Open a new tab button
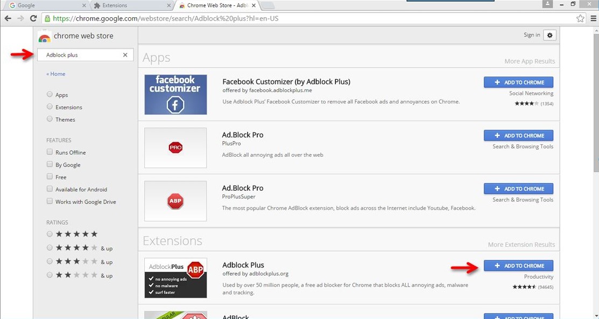This screenshot has width=599, height=319. click(268, 5)
